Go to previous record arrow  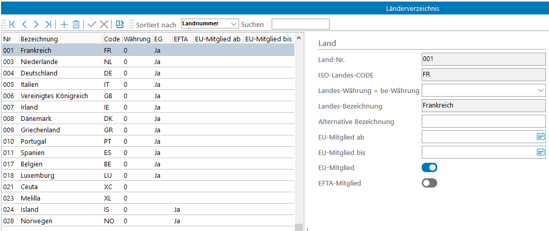pos(24,24)
